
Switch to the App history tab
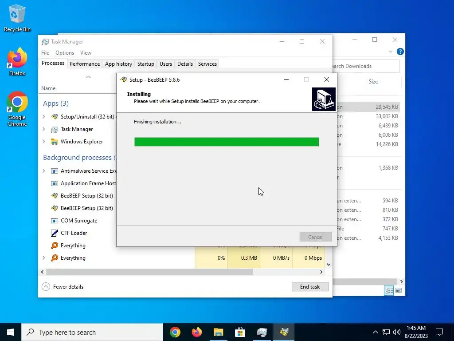pyautogui.click(x=118, y=64)
